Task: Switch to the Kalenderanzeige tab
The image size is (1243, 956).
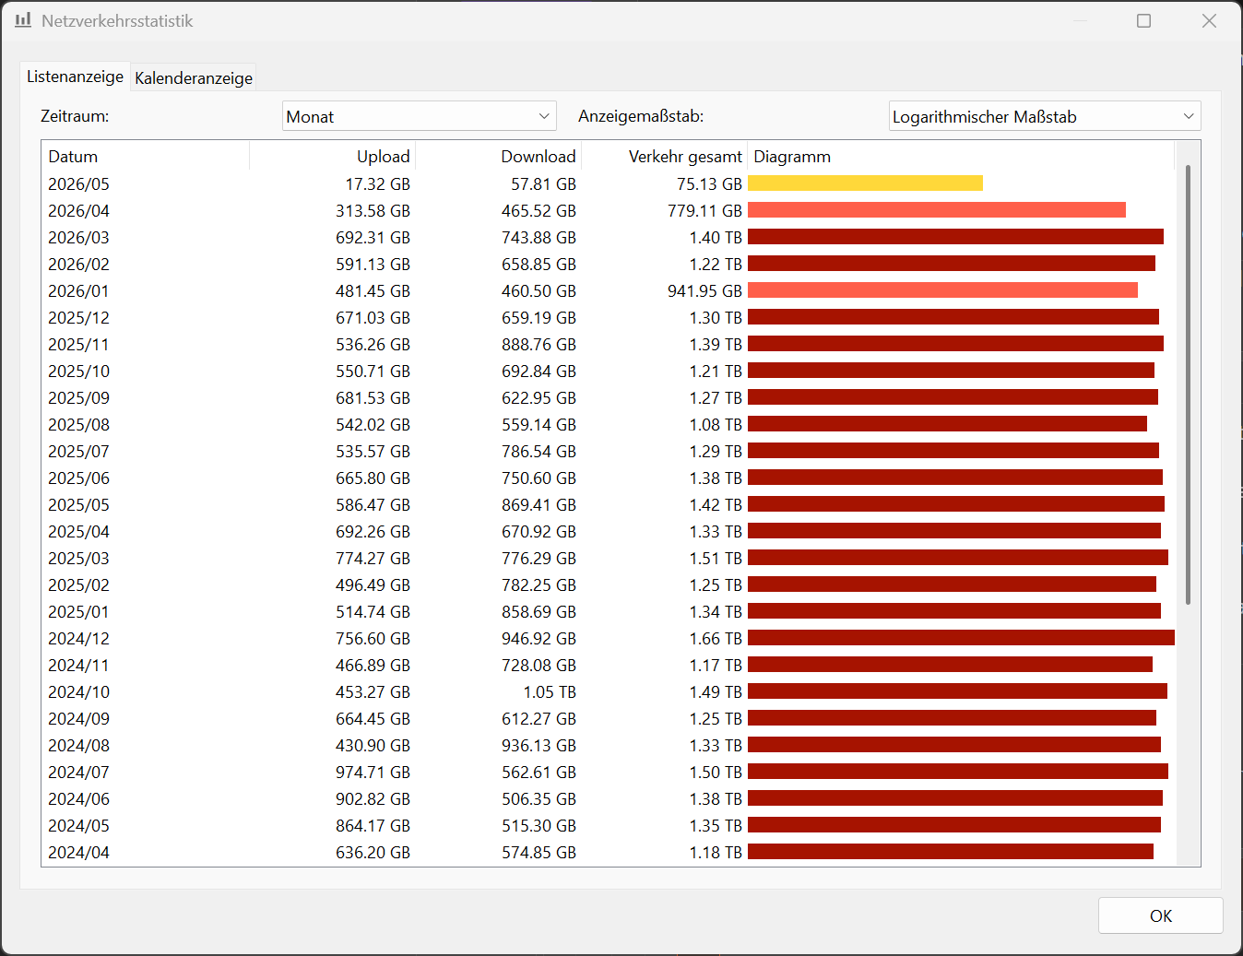Action: [x=194, y=78]
